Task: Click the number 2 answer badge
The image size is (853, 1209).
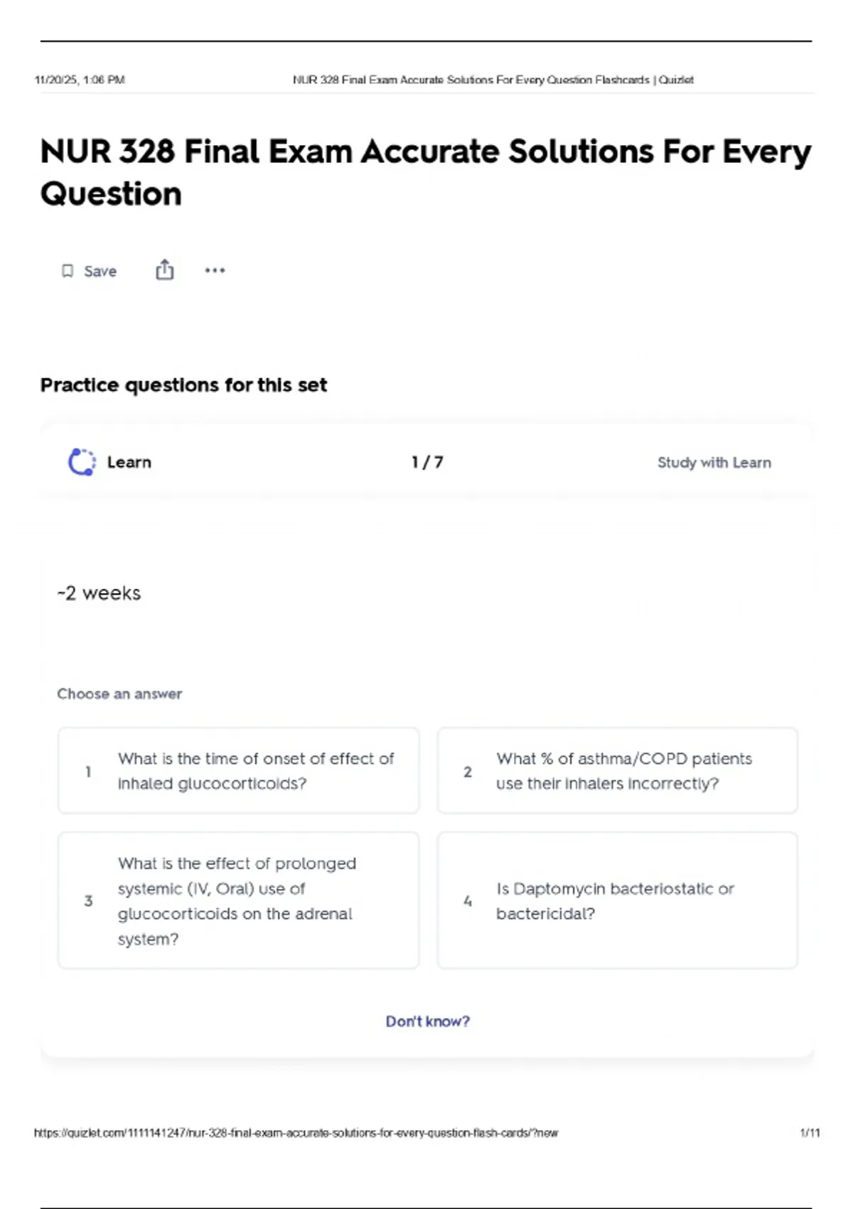Action: click(x=467, y=772)
